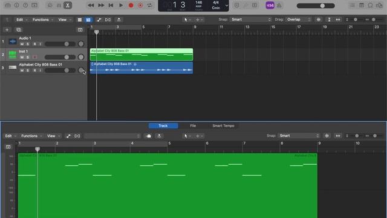387x218 pixels.
Task: Open the Library icon in the control bar
Action: pos(8,5)
